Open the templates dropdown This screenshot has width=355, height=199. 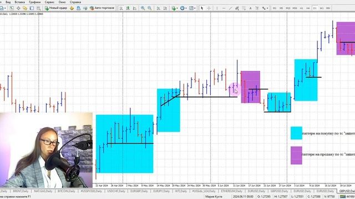(192, 8)
